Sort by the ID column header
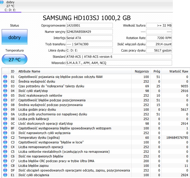 12,71
